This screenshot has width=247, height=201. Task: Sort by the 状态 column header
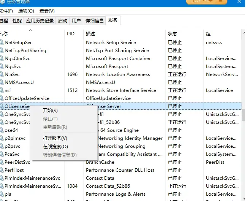tap(184, 34)
